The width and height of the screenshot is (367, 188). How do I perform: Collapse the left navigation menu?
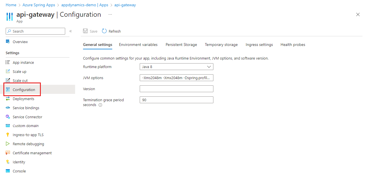[x=71, y=31]
